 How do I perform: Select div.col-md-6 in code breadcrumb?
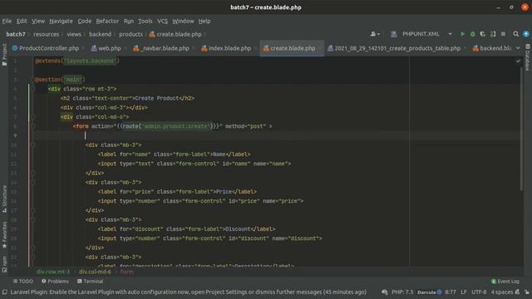click(95, 272)
